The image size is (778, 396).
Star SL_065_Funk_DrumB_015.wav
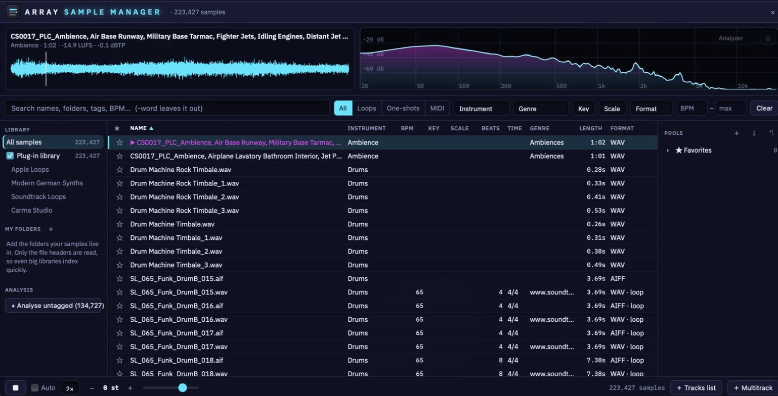119,292
